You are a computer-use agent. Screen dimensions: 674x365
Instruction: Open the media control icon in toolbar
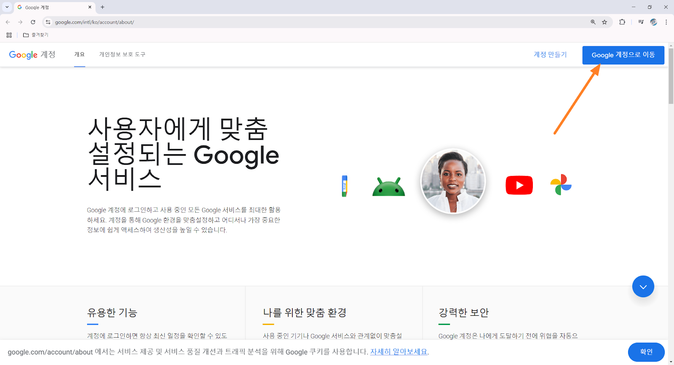[x=641, y=22]
